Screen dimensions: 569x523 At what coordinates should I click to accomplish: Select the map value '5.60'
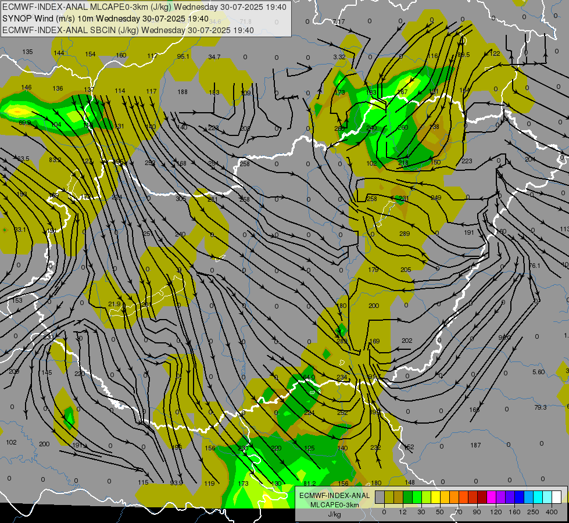(539, 372)
